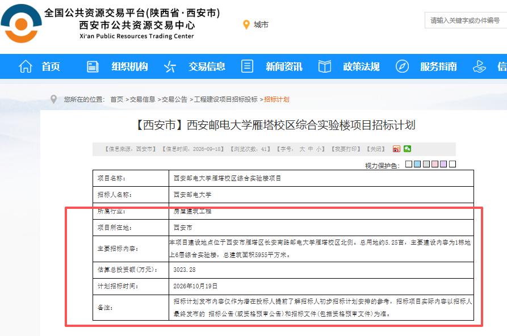Click the orange location pin beside 城市
Screen dimensions: 507x336
click(246, 24)
